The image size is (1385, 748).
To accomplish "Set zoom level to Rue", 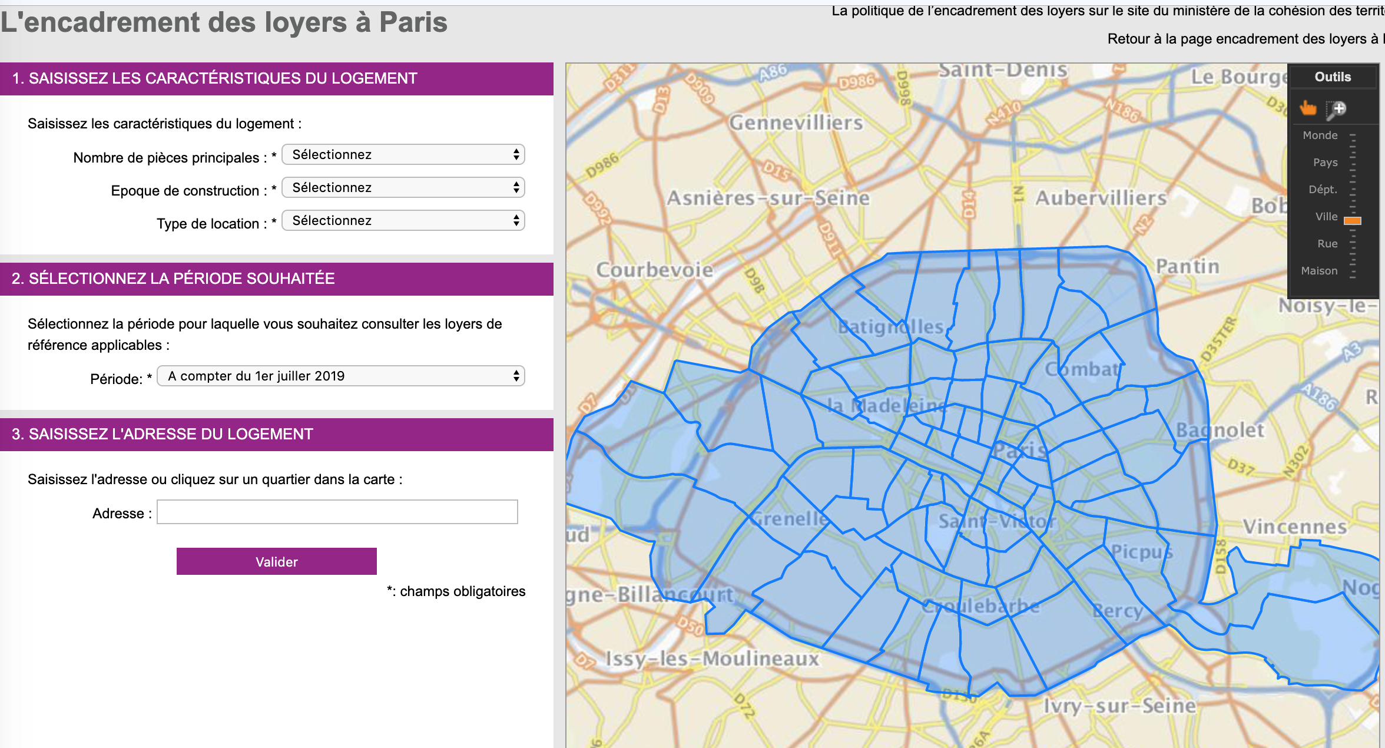I will pyautogui.click(x=1327, y=244).
